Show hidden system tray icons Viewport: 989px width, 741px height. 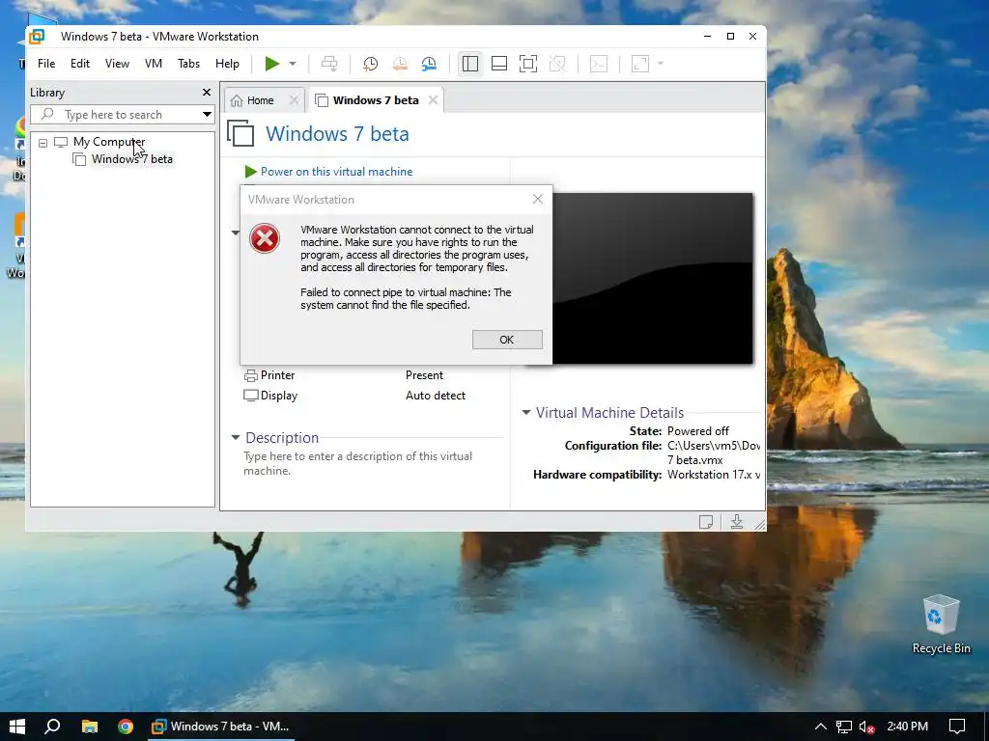[821, 727]
